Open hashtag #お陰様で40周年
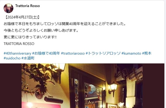 pos(46,53)
